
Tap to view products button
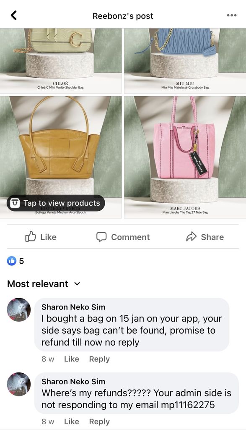(56, 203)
